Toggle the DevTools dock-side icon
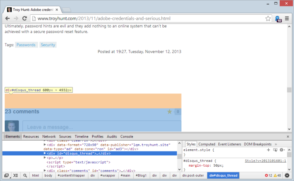294x181 pixels. (x=7, y=175)
